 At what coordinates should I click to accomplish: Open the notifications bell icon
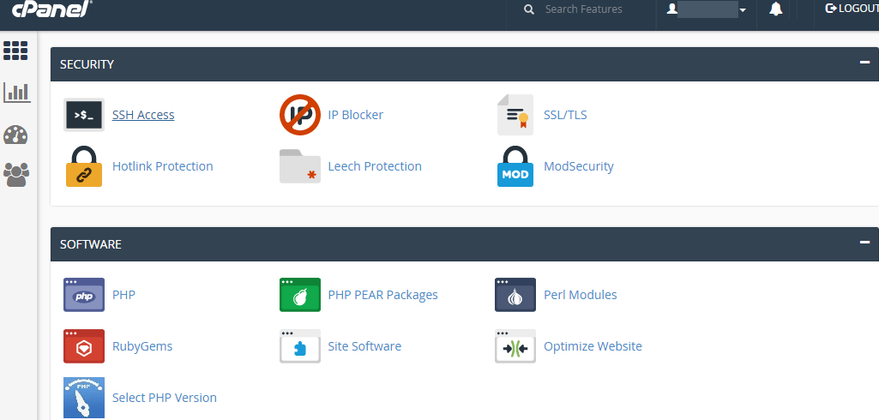[775, 9]
